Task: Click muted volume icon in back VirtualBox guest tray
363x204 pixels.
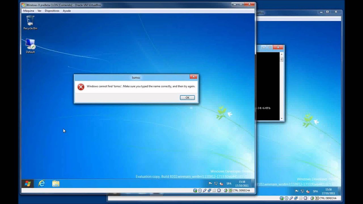Action: click(308, 191)
